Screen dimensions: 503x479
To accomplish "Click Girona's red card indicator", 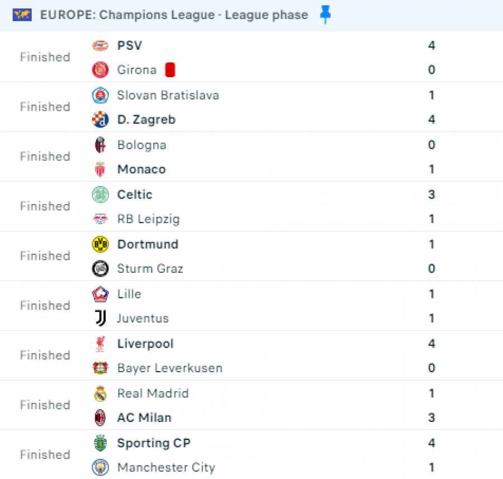I will coord(170,70).
